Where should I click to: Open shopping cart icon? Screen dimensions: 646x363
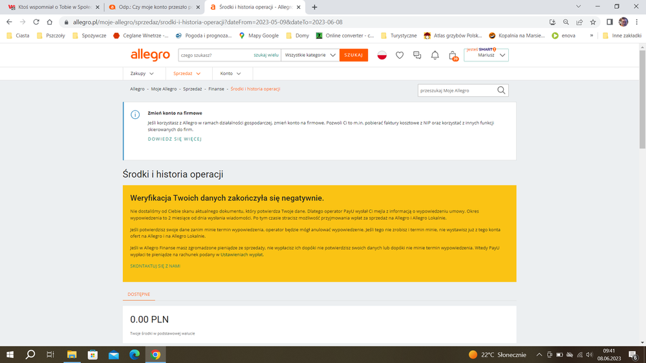pyautogui.click(x=453, y=56)
